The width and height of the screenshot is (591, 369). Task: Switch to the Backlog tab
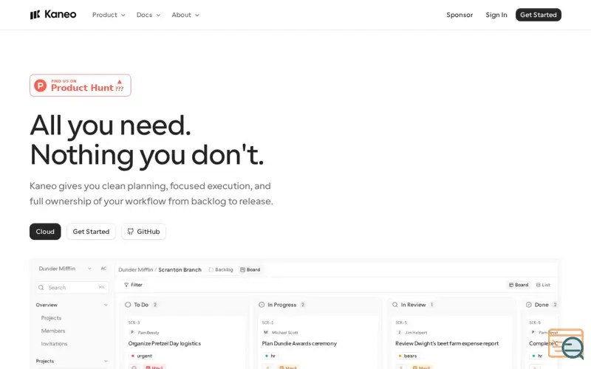[x=221, y=269]
